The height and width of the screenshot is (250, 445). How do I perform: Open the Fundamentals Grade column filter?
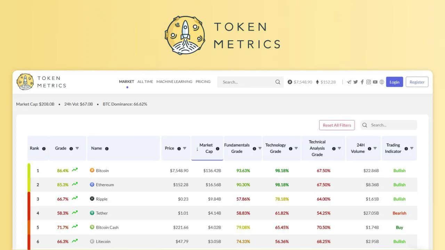click(x=260, y=148)
